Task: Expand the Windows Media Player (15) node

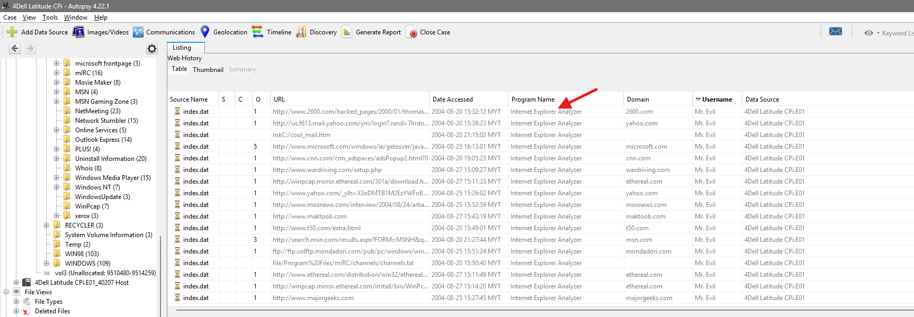Action: click(x=56, y=178)
